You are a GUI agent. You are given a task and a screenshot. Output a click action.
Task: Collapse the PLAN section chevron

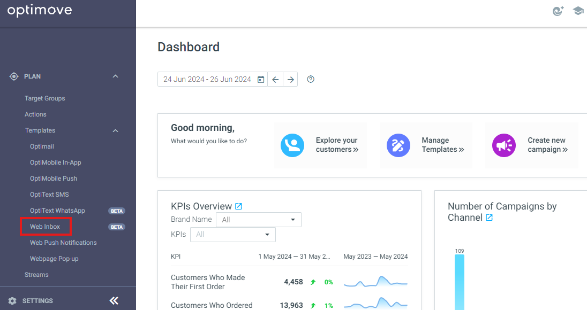pos(115,76)
